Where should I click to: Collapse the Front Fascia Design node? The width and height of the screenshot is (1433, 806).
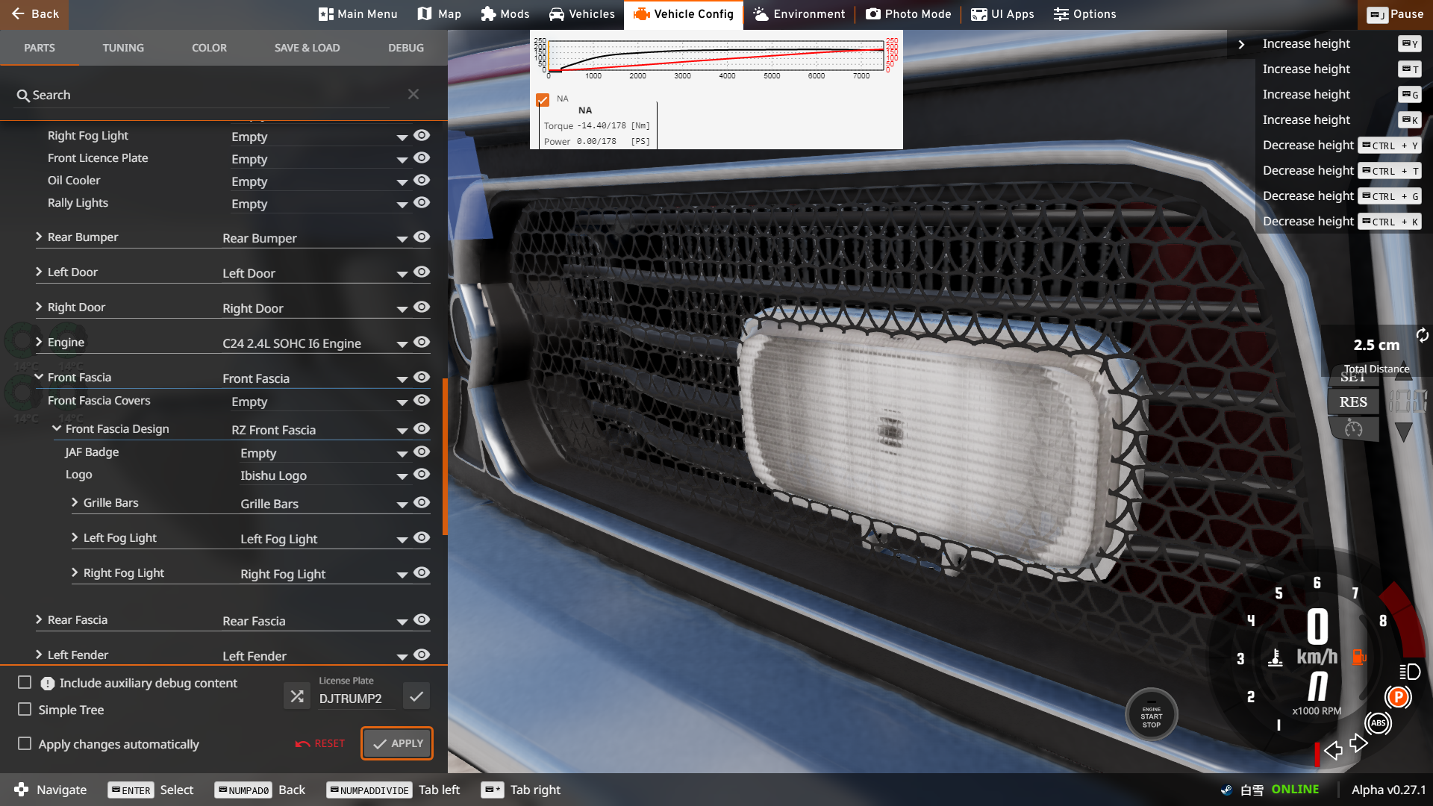[57, 428]
